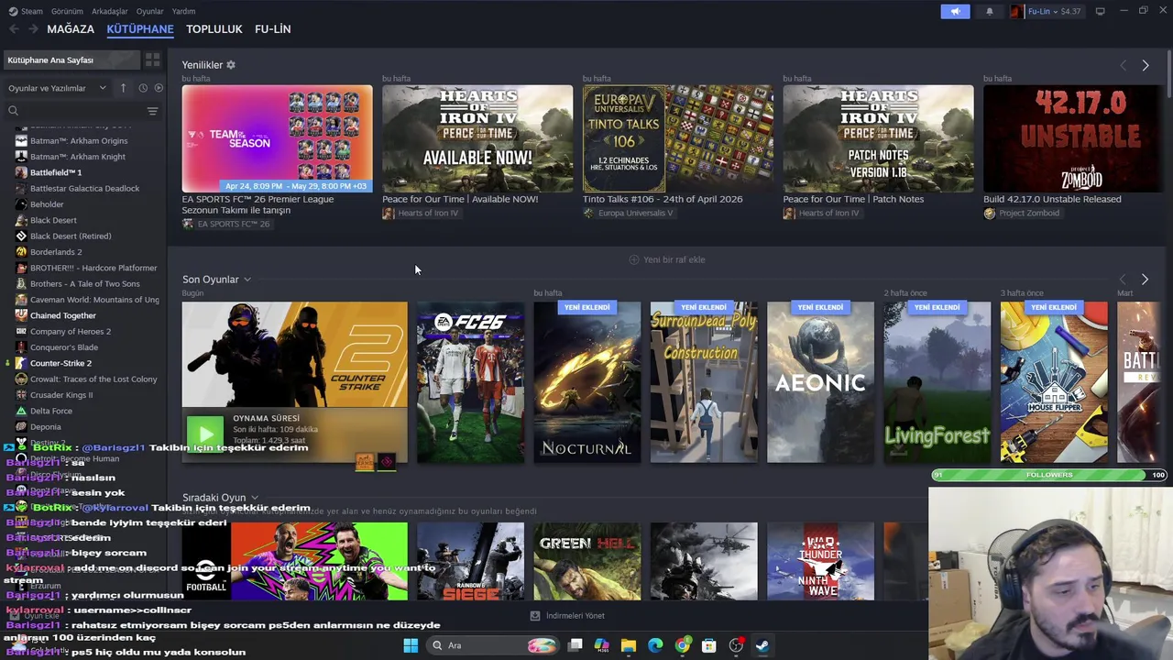This screenshot has height=660, width=1173.
Task: Open Windows Start menu
Action: click(411, 645)
